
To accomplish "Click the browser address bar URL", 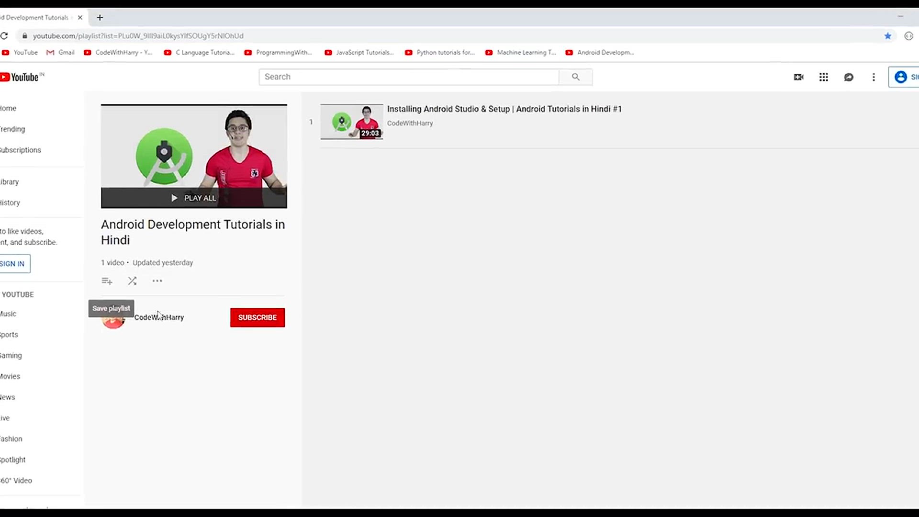I will click(x=138, y=36).
